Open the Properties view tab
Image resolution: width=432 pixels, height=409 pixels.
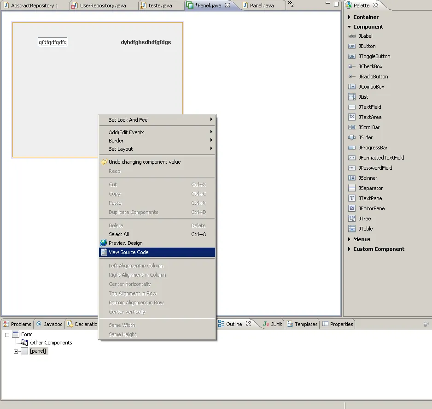[x=338, y=324]
